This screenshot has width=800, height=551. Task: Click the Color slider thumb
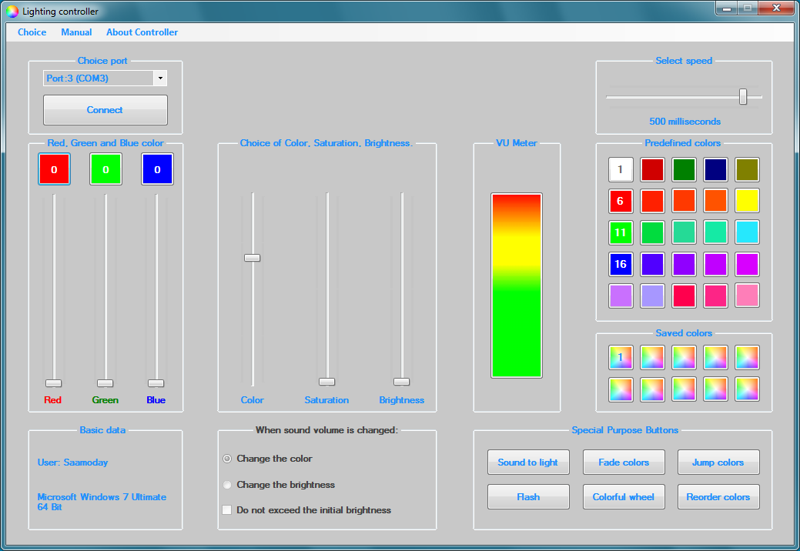point(252,258)
